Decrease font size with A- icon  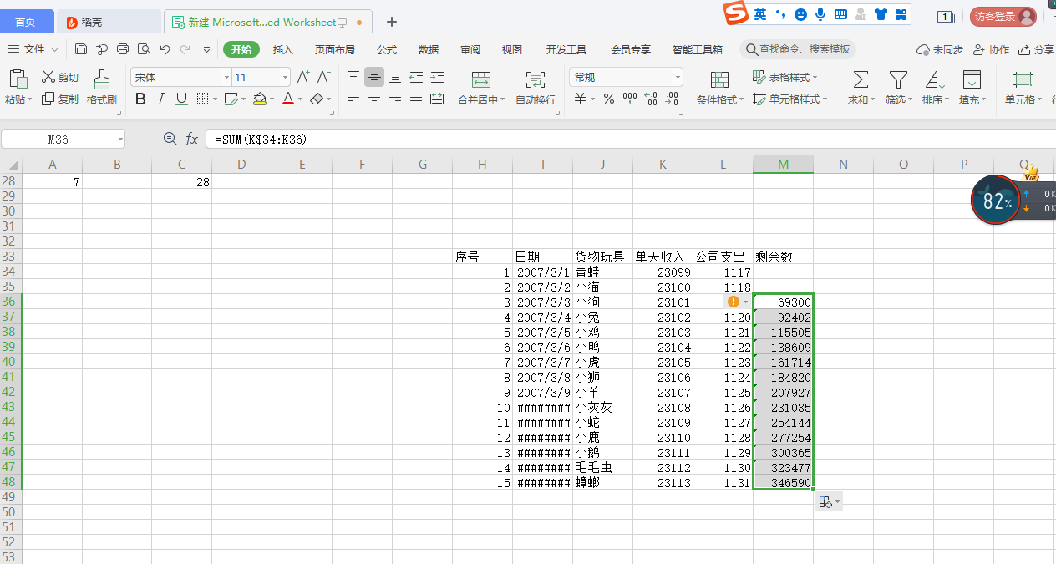click(323, 77)
